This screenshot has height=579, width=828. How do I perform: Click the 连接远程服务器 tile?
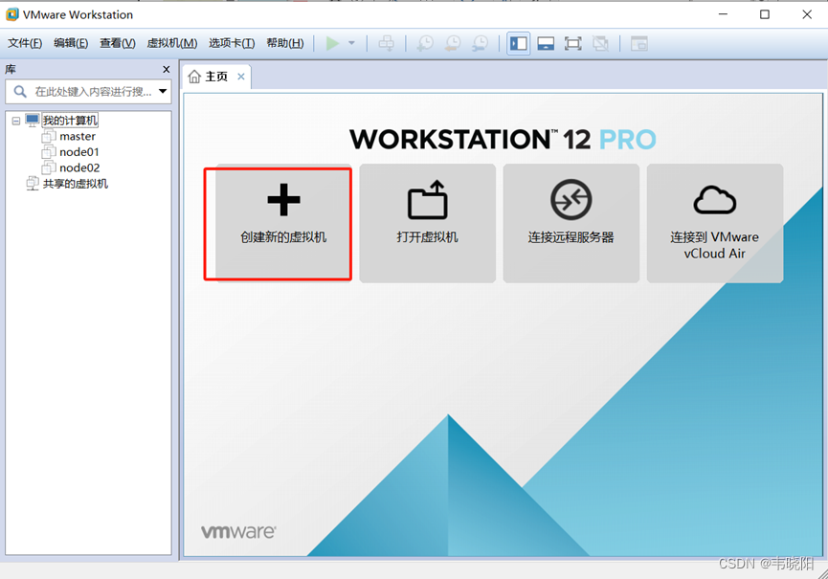571,223
